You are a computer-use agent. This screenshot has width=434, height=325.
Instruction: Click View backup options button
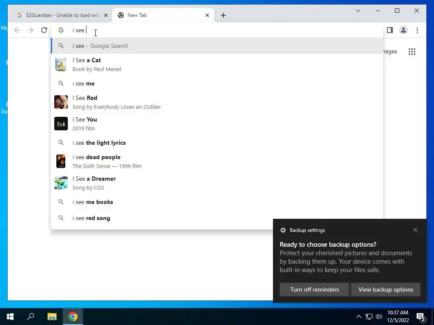[x=386, y=289]
